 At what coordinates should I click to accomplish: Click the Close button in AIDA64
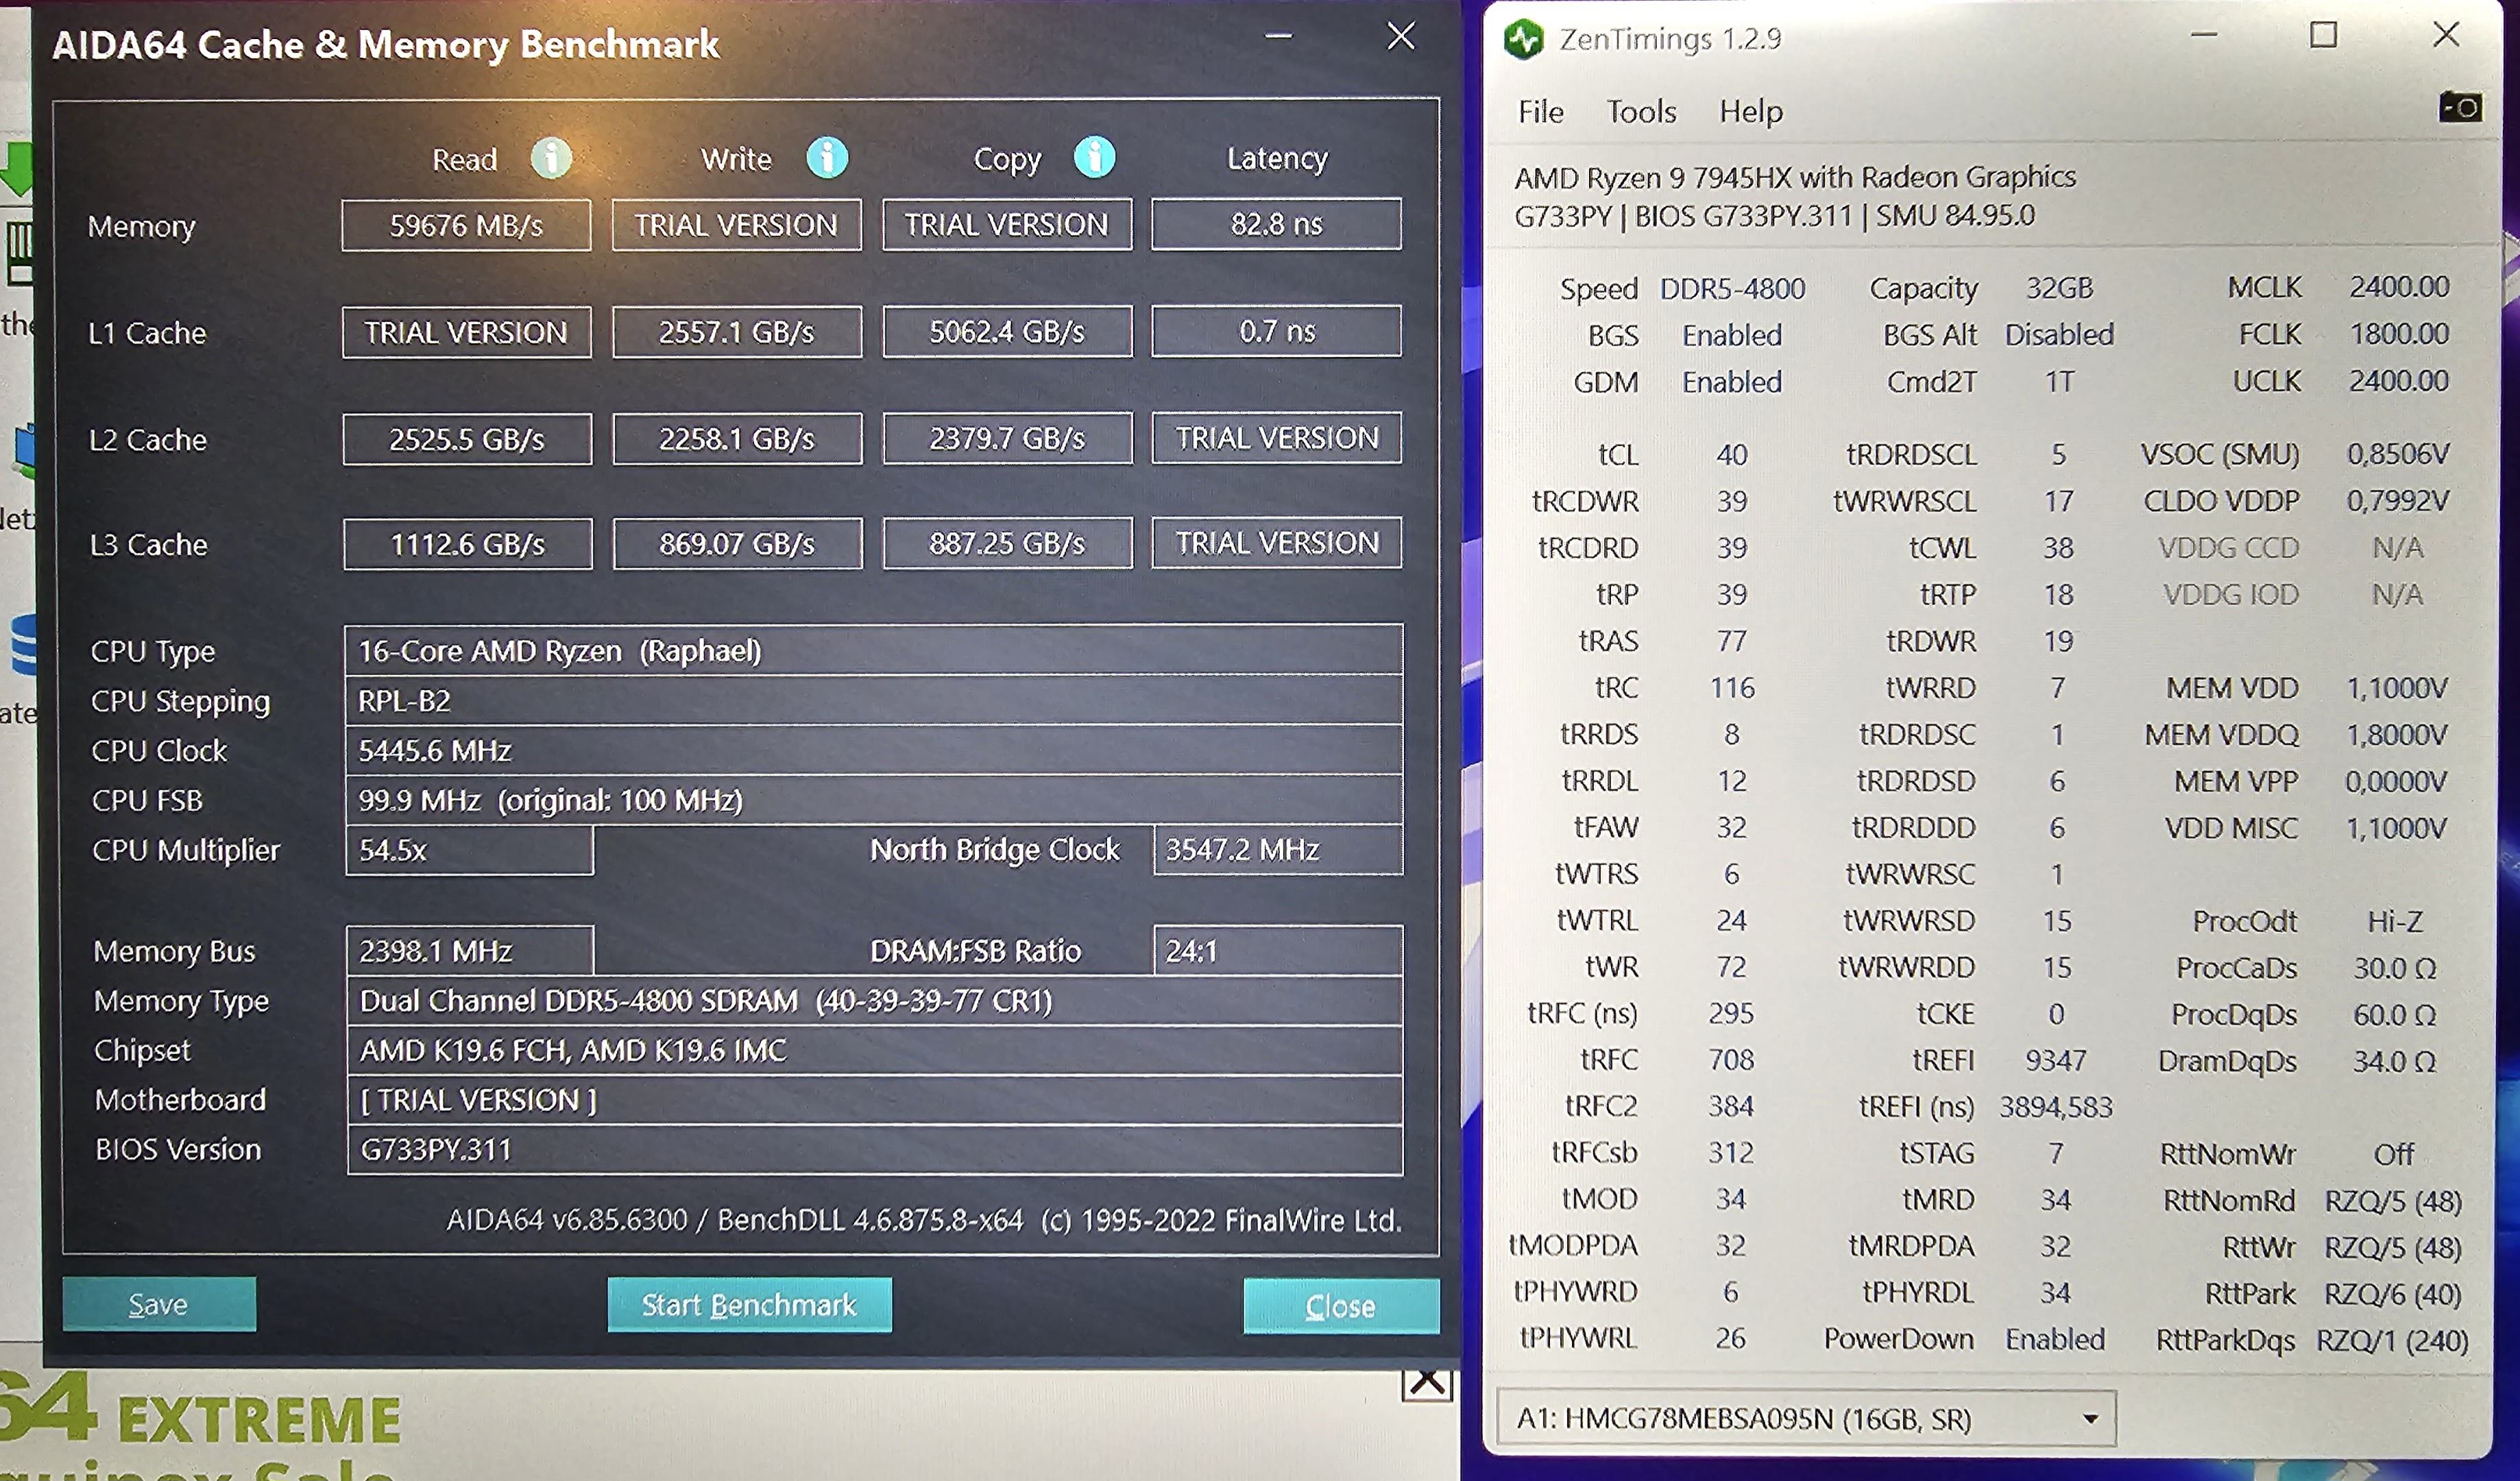[x=1341, y=1306]
